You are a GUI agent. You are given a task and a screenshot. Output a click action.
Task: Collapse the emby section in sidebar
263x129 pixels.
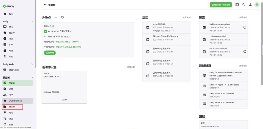point(32,21)
